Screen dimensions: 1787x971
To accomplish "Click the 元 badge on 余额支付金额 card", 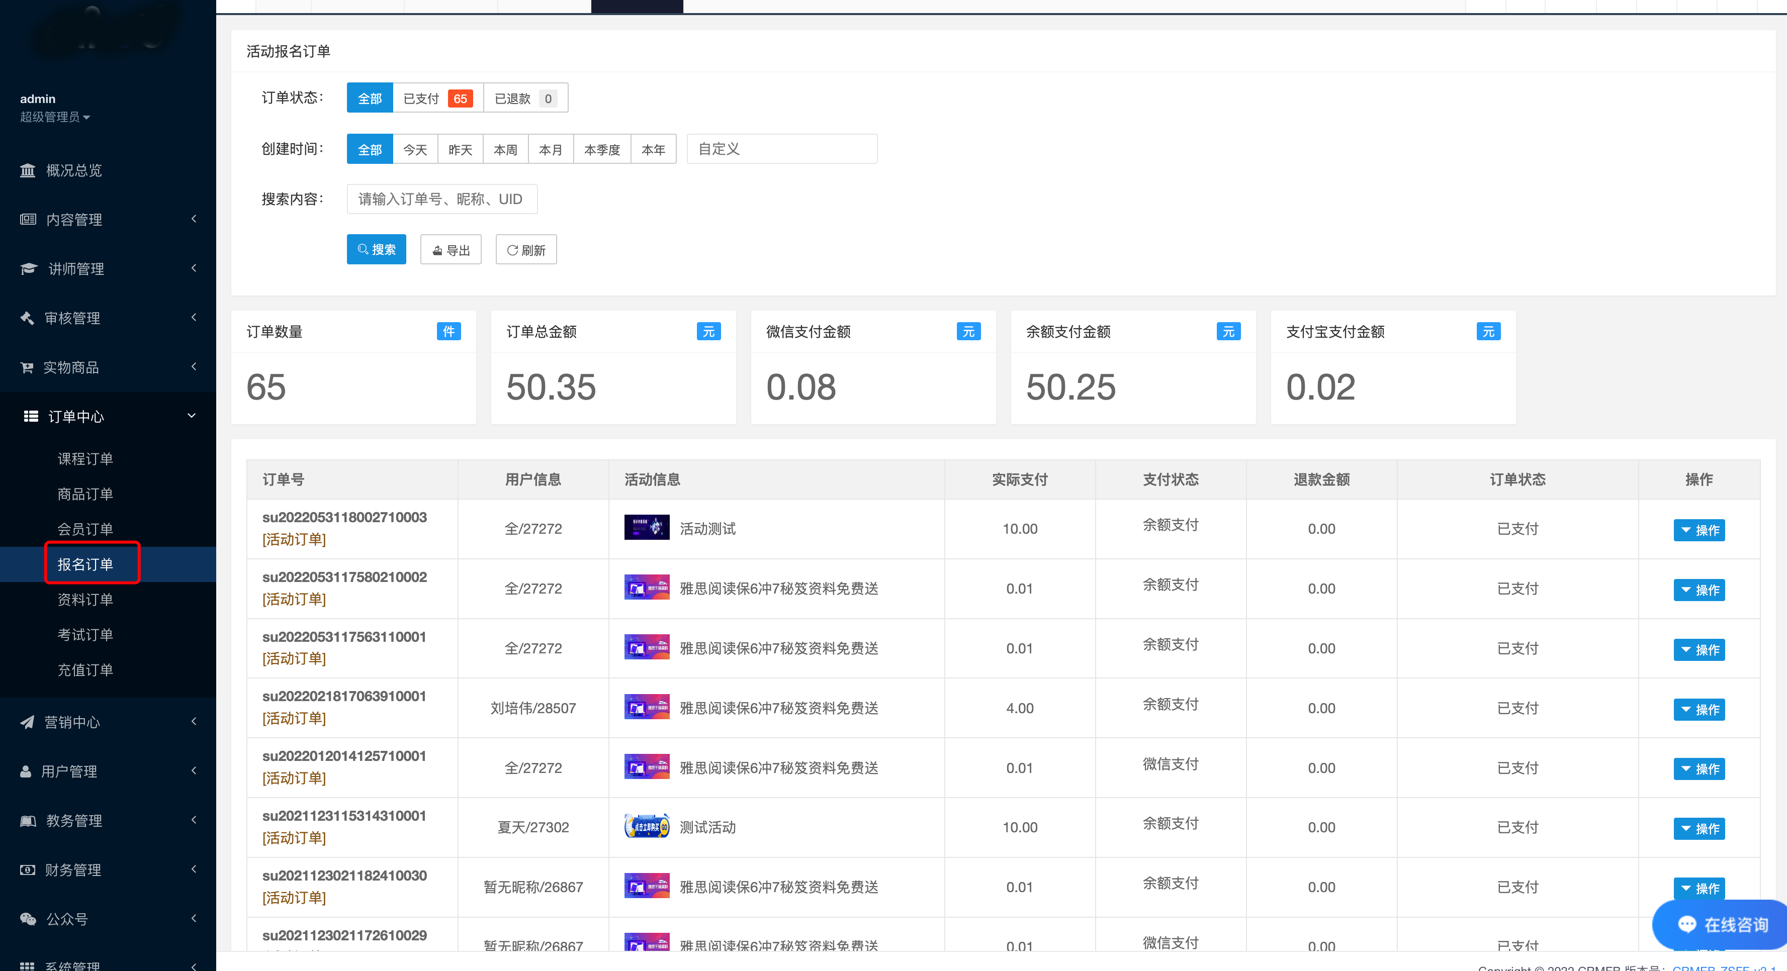I will coord(1228,332).
